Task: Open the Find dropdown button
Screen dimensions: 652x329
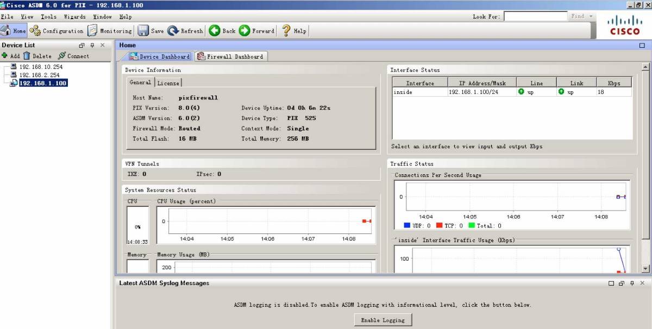Action: point(582,16)
